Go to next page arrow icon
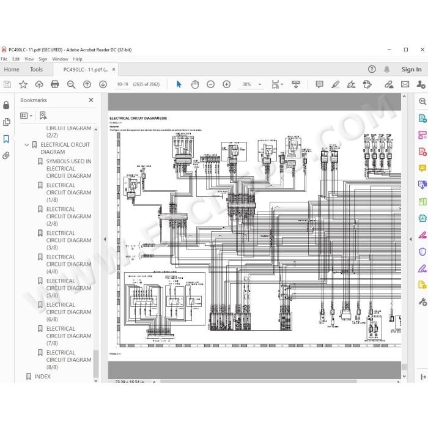Screen dimensions: 428x428 [103, 84]
